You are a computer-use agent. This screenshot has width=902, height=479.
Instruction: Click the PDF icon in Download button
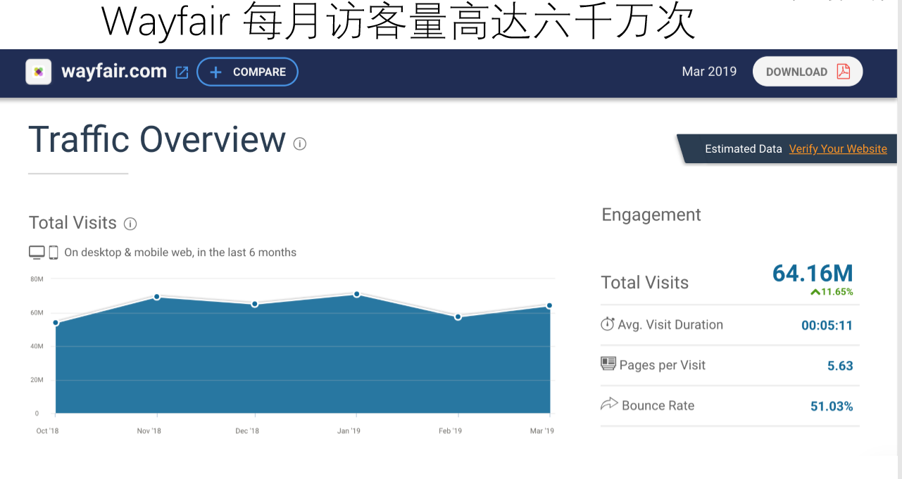coord(843,72)
